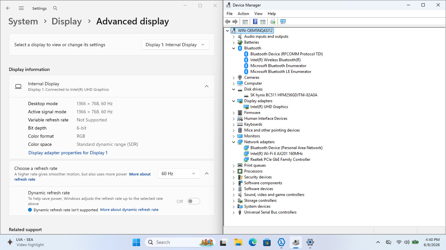Click taskbar Search box
The image size is (446, 250).
tap(181, 242)
